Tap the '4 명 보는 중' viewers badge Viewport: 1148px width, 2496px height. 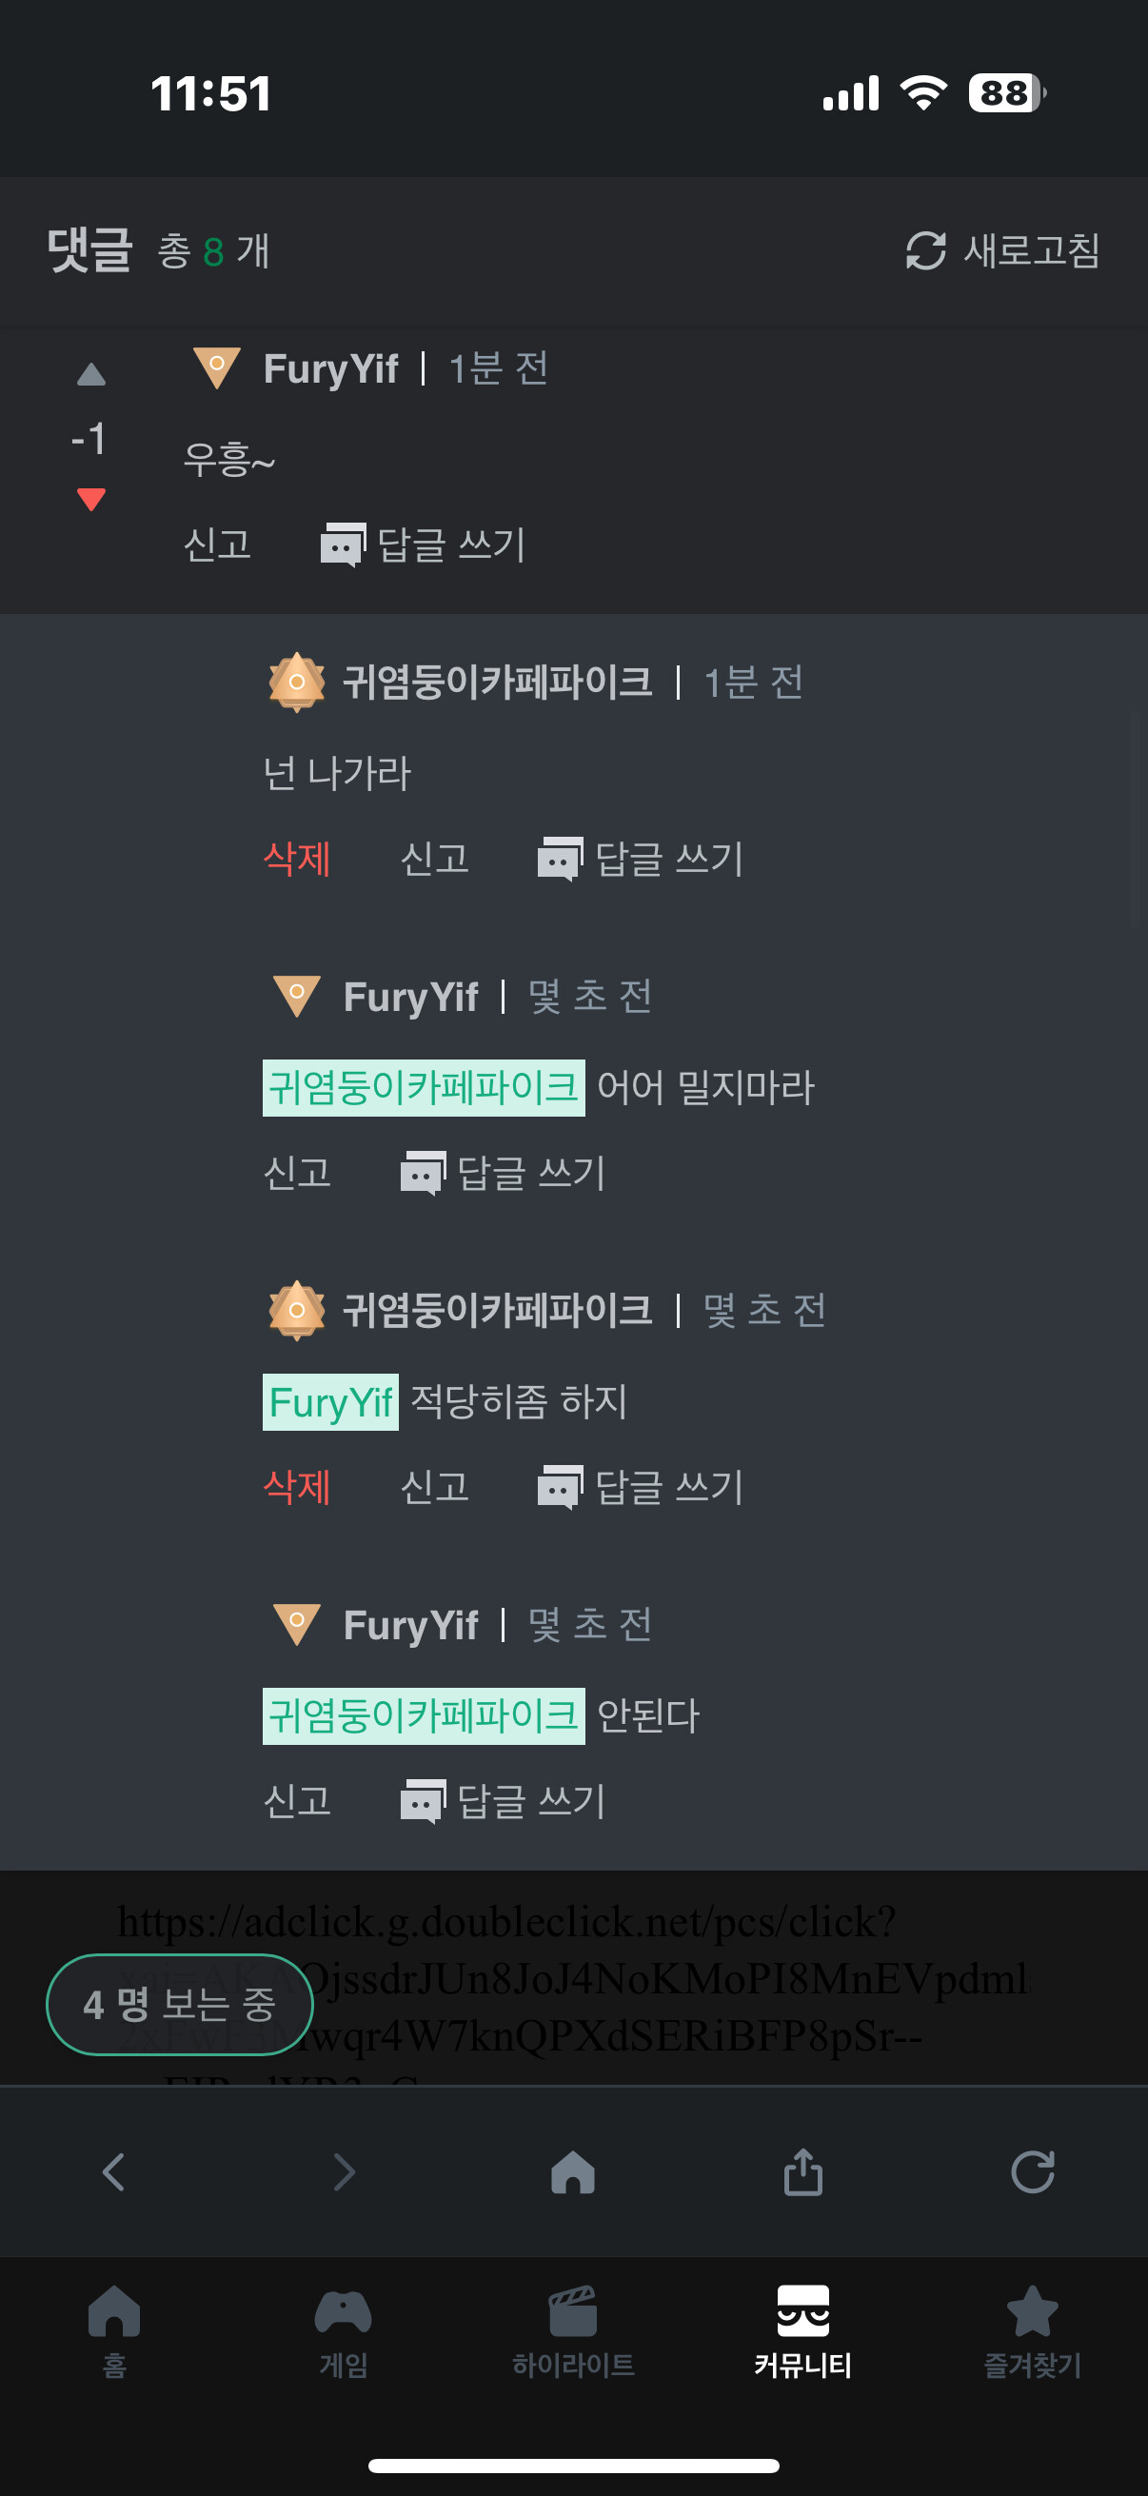179,2005
